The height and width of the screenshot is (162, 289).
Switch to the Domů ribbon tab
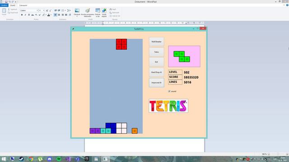[13, 5]
